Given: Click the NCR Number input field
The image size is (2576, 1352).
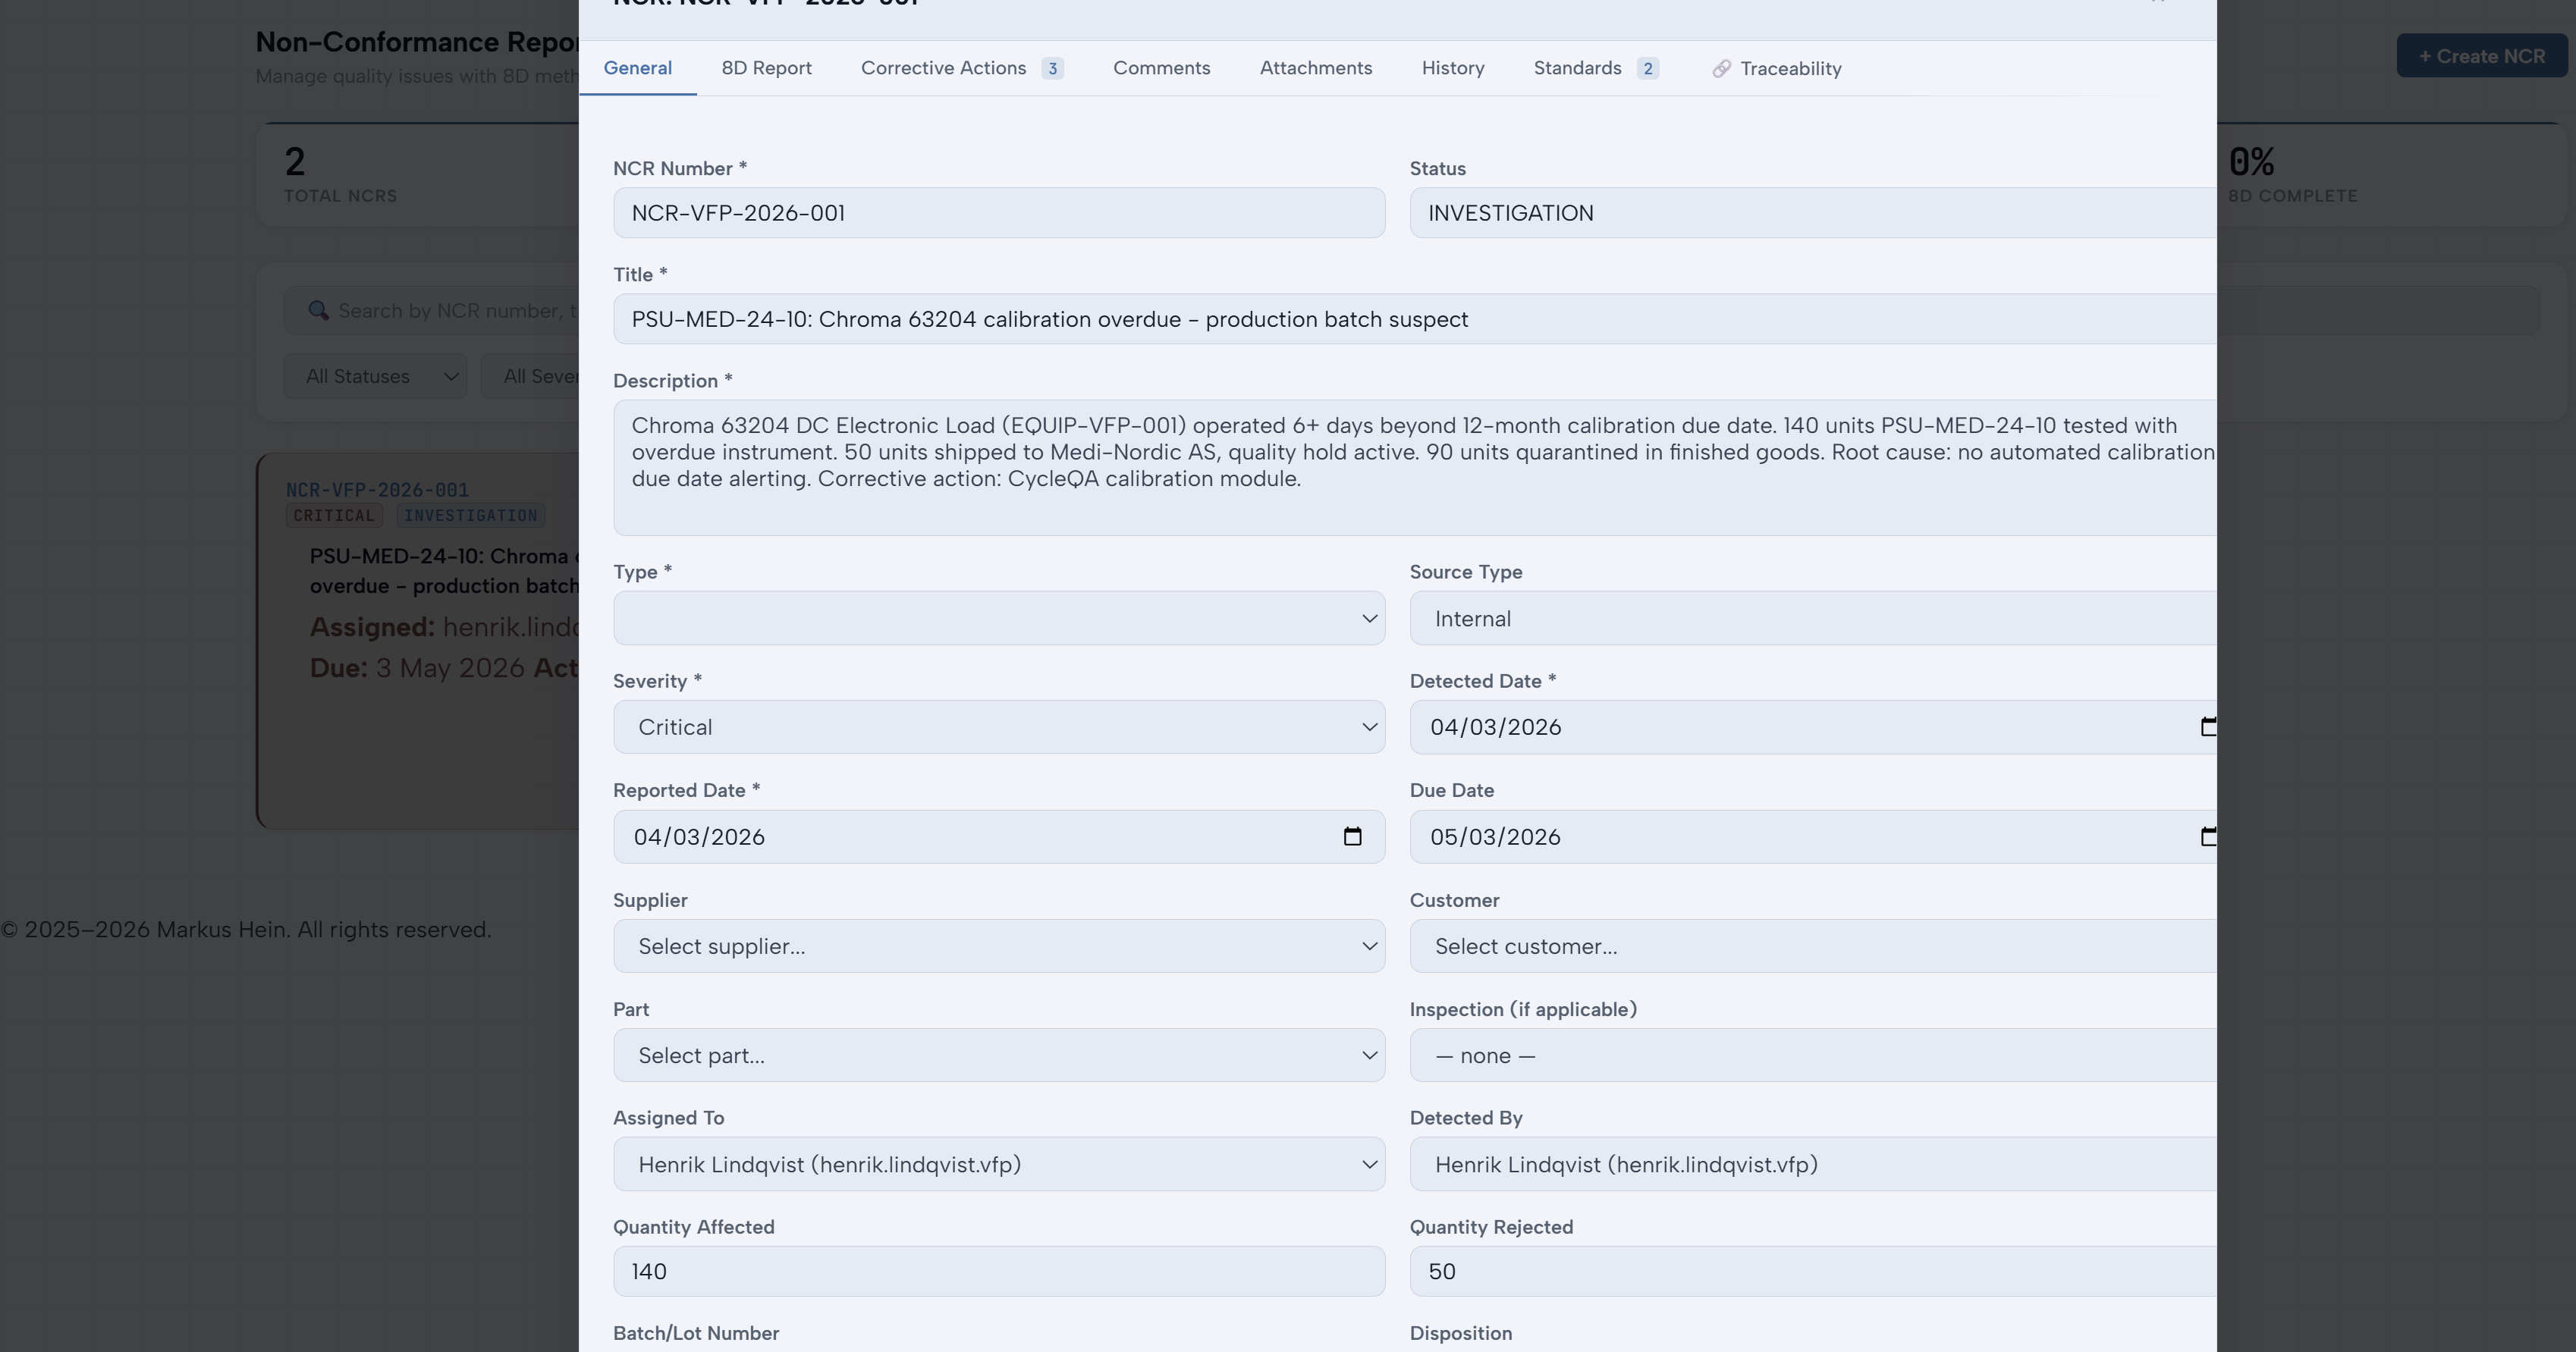Looking at the screenshot, I should point(998,213).
